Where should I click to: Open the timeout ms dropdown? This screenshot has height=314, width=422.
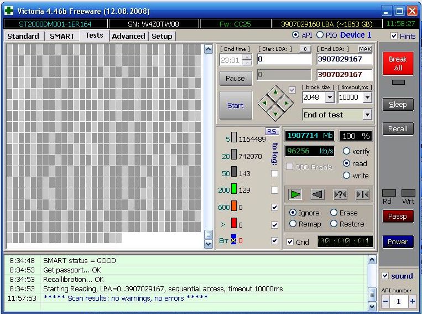click(367, 97)
